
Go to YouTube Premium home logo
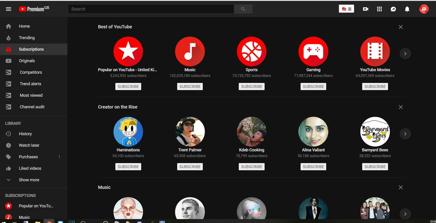(x=34, y=9)
